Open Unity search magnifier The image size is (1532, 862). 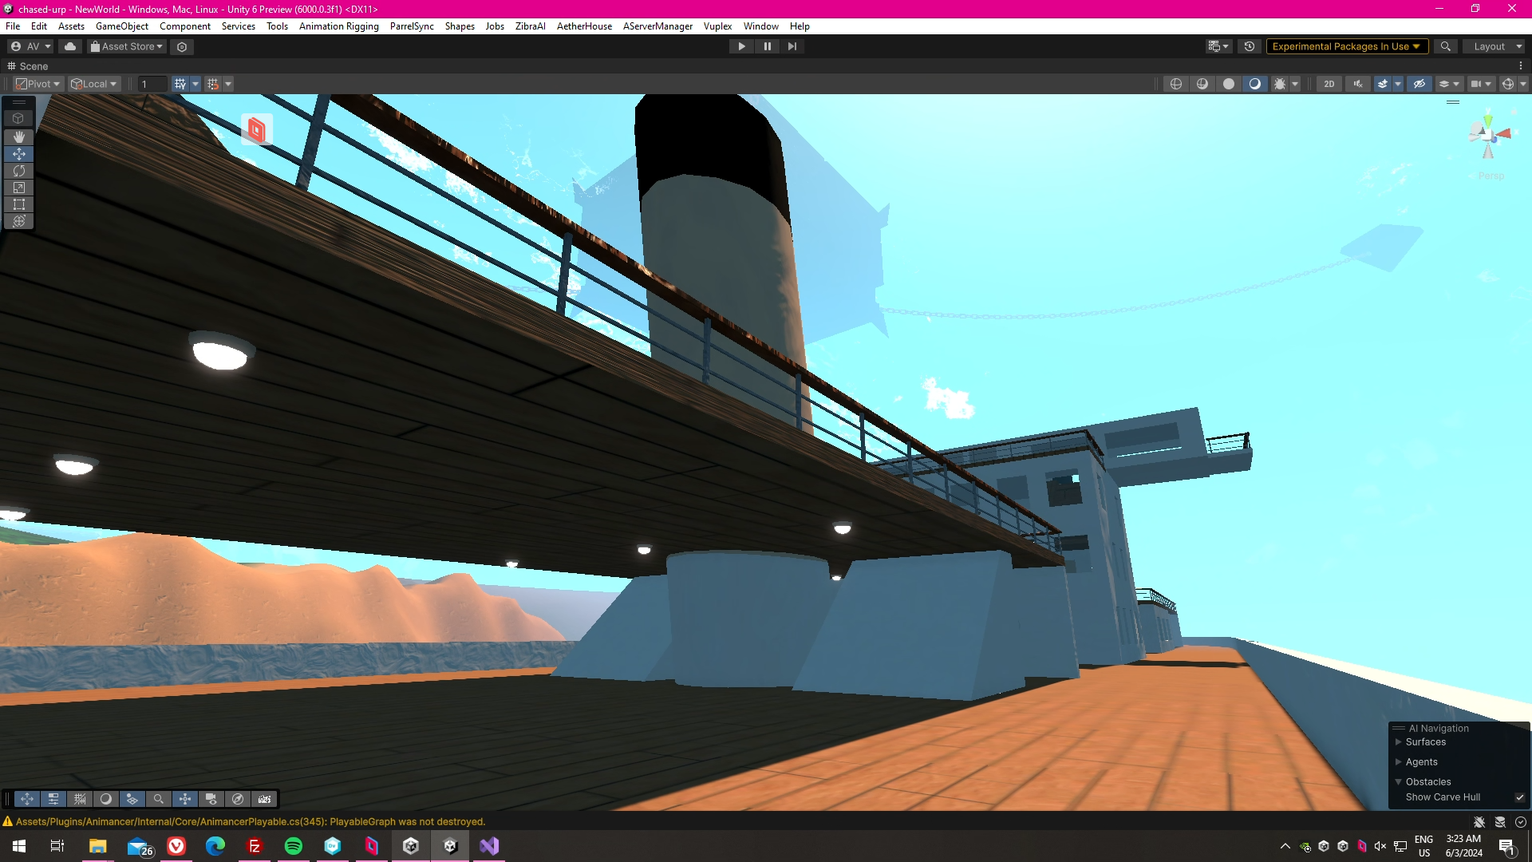click(1445, 46)
